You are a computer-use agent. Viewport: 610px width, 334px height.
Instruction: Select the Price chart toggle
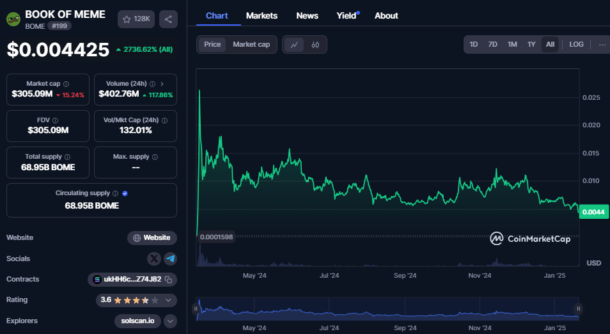pos(212,44)
